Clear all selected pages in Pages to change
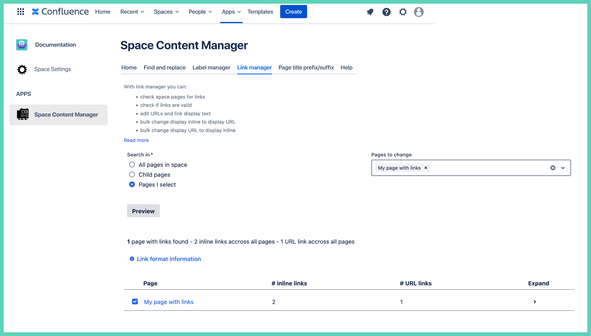The height and width of the screenshot is (336, 591). tap(553, 168)
